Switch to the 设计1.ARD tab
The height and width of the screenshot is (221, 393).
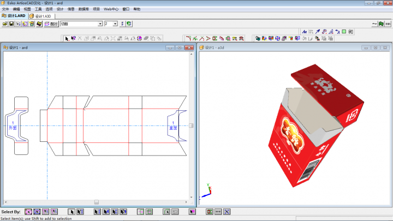14,16
